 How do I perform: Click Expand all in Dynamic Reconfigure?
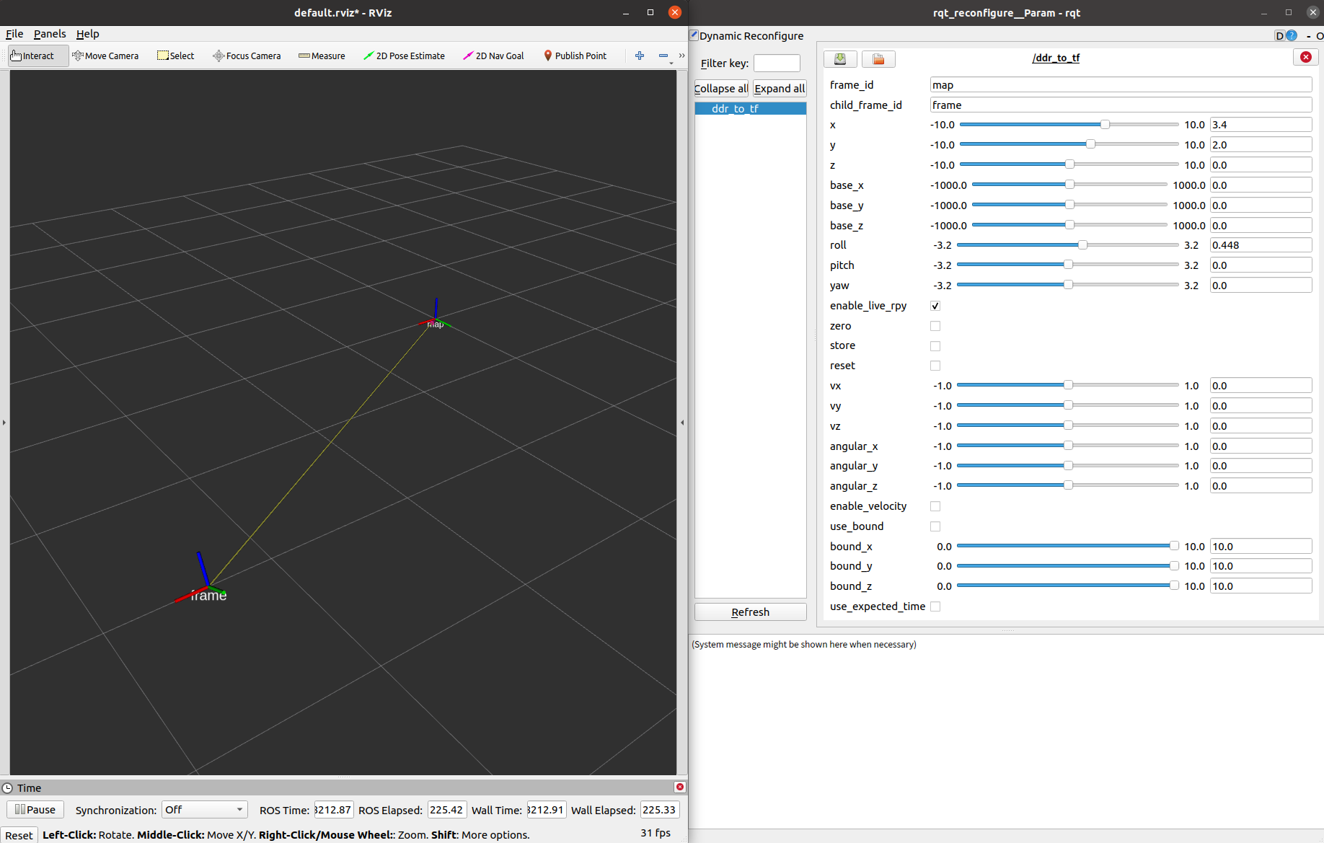tap(779, 88)
